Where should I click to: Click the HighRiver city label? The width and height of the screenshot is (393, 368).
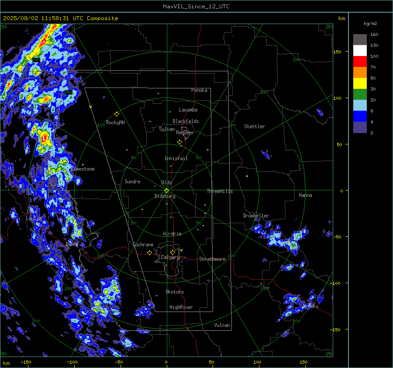click(181, 307)
